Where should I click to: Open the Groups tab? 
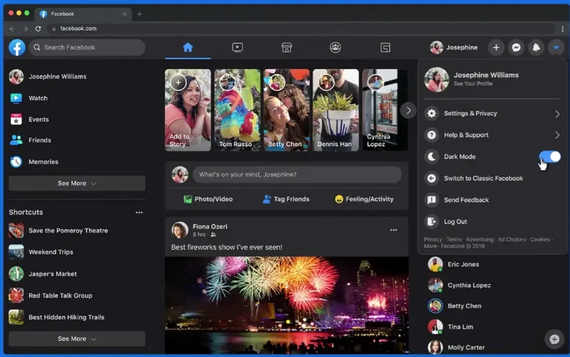pyautogui.click(x=335, y=47)
